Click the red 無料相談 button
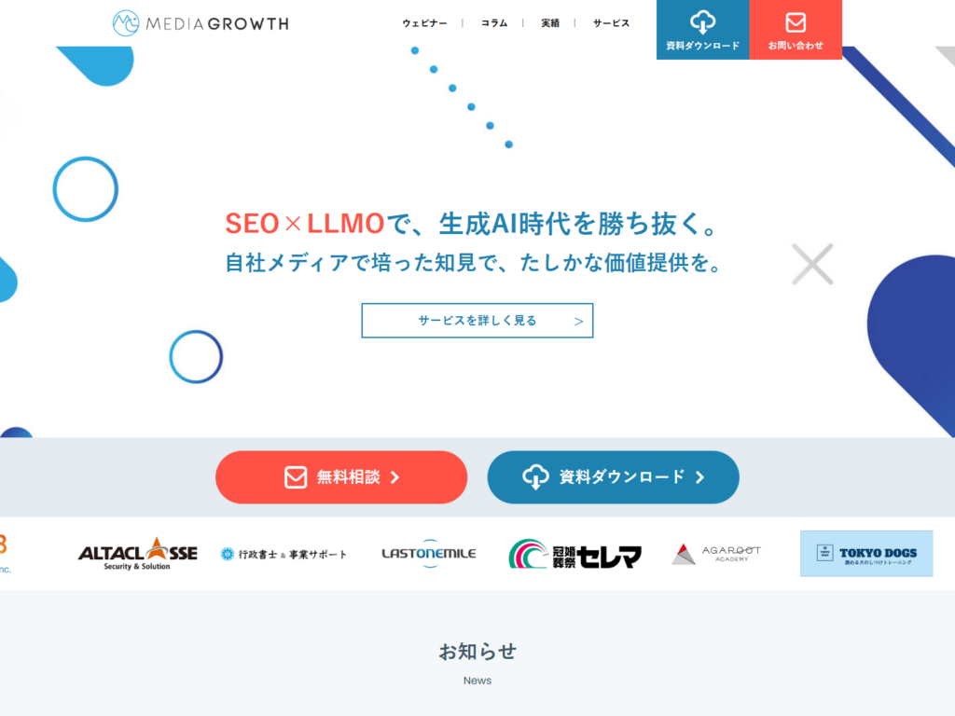The height and width of the screenshot is (716, 955). (x=341, y=476)
